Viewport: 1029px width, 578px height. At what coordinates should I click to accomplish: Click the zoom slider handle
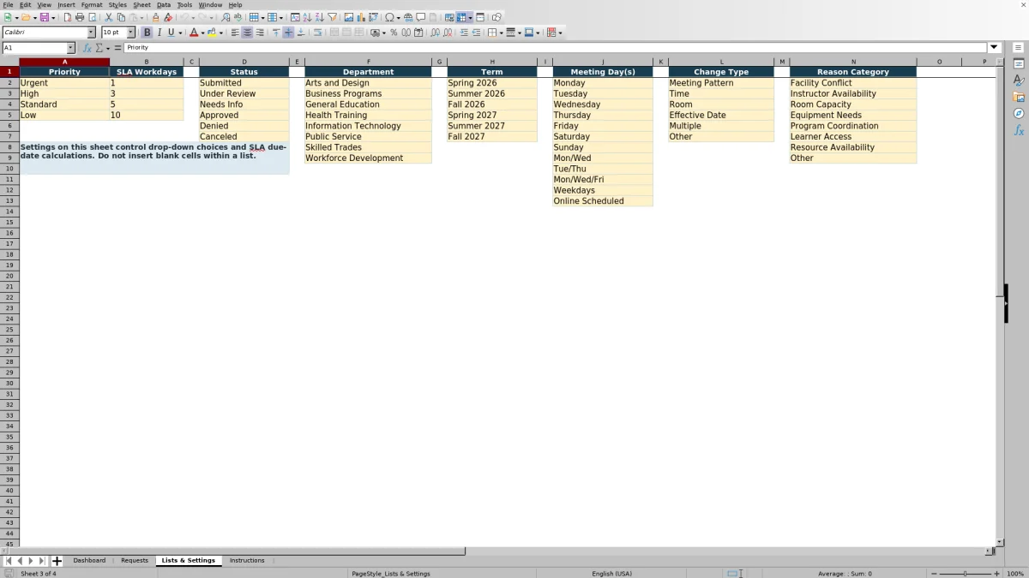966,574
